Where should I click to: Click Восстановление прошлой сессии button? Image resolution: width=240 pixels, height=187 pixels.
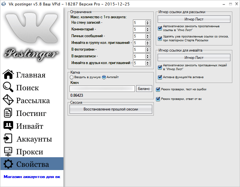[111, 109]
